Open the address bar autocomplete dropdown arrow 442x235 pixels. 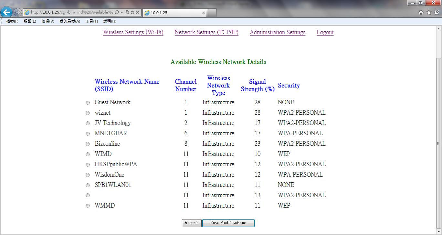tap(121, 12)
